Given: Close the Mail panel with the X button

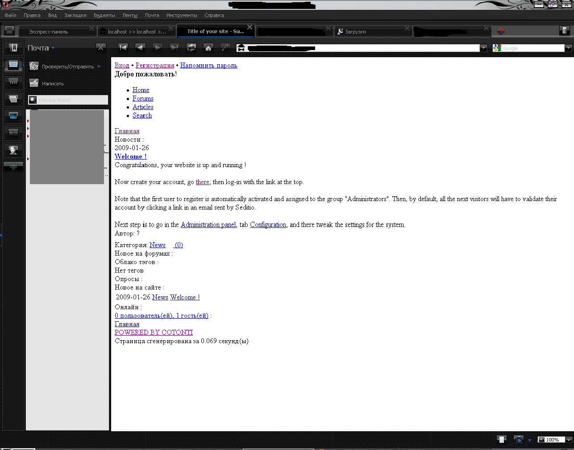Looking at the screenshot, I should [101, 47].
